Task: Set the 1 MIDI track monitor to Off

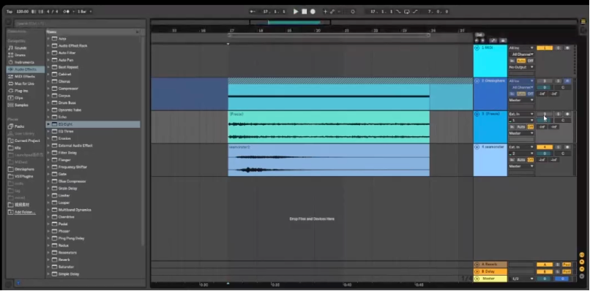Action: click(x=530, y=61)
